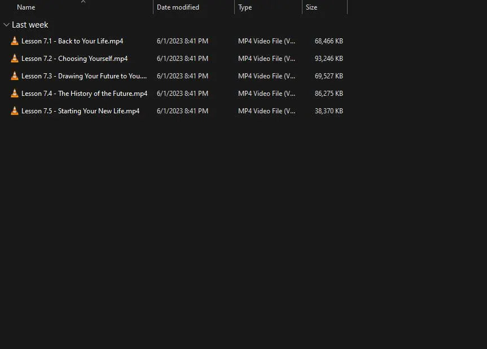Click file name Lesson 7.5 - Starting Your New Life.mp4
Viewport: 487px width, 349px height.
point(80,111)
